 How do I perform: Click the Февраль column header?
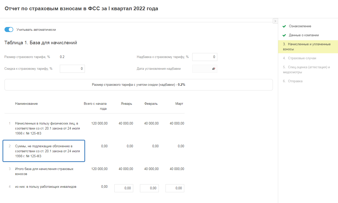(151, 104)
